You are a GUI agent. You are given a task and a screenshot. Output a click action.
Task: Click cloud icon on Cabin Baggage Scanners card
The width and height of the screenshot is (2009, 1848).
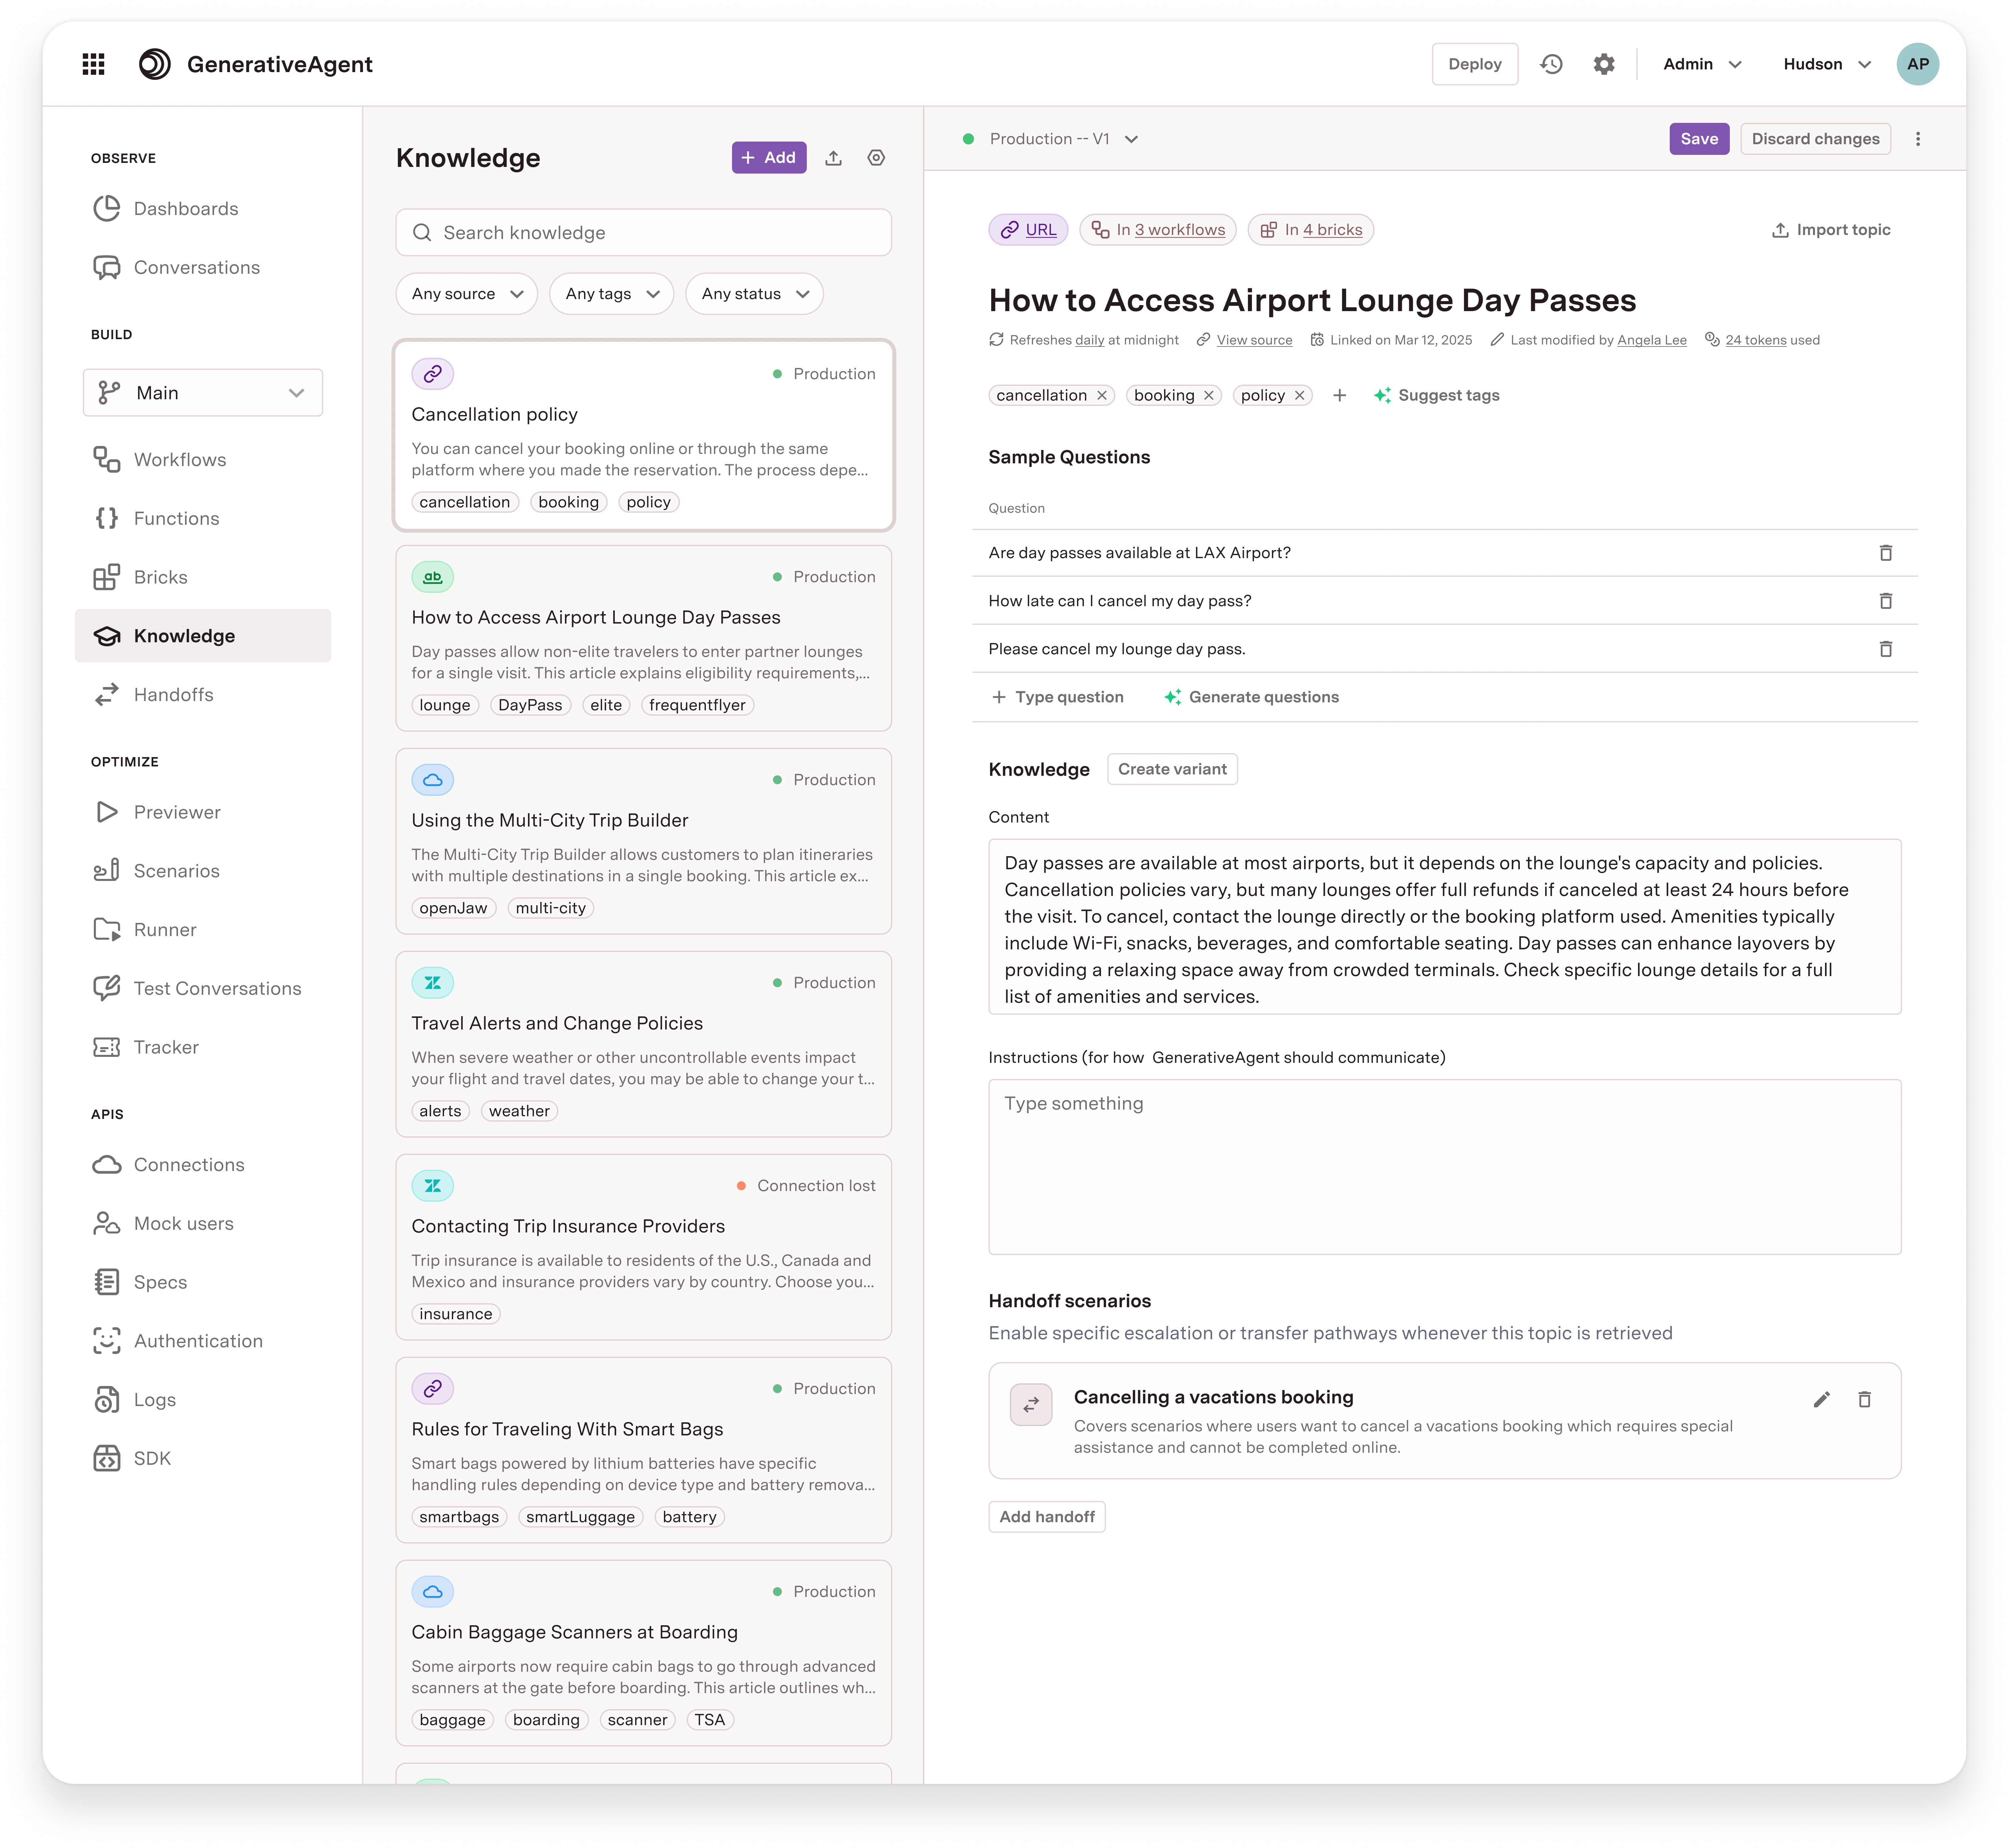(x=432, y=1592)
